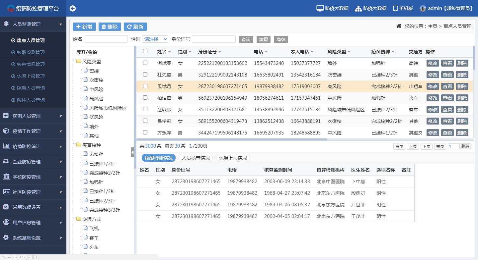The image size is (478, 260).
Task: Click the 刷新 button
Action: pos(135,26)
